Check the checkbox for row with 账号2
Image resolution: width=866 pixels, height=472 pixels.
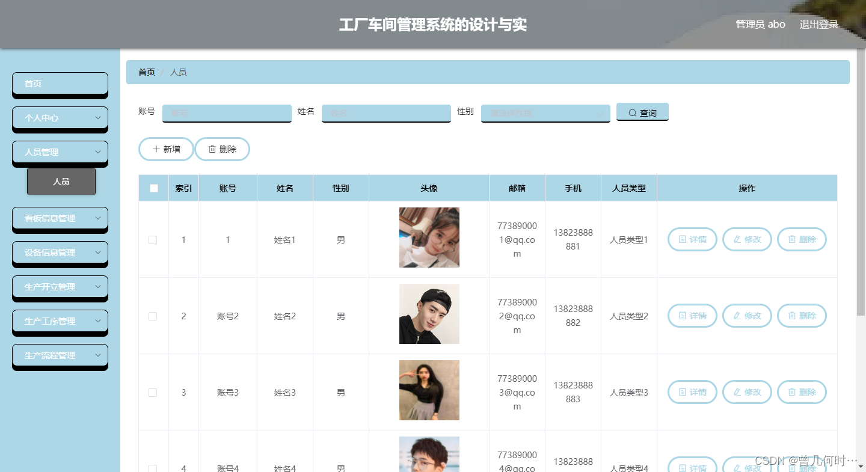(153, 316)
